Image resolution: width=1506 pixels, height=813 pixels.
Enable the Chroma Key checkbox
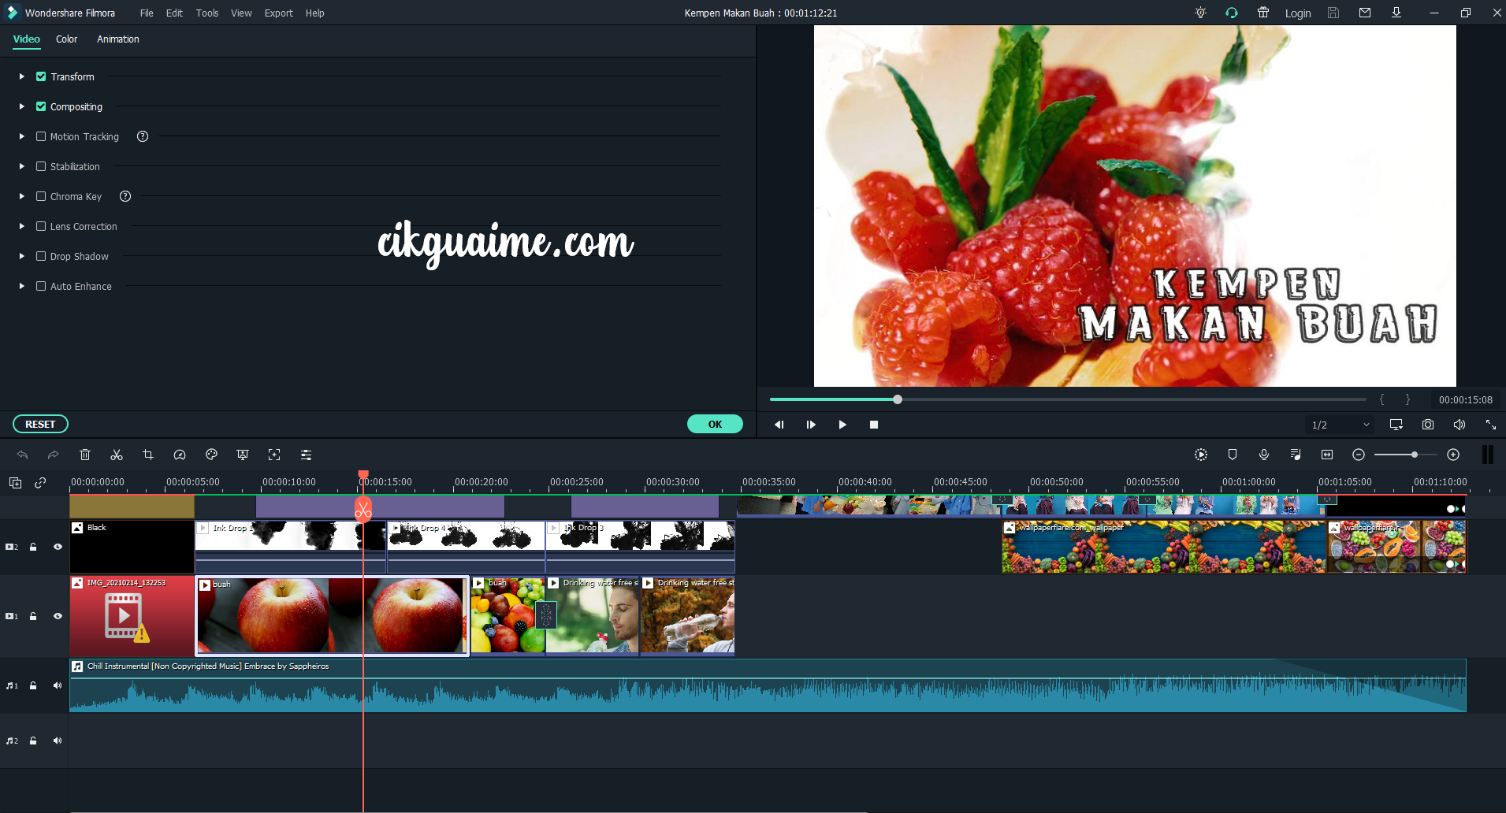(x=41, y=196)
